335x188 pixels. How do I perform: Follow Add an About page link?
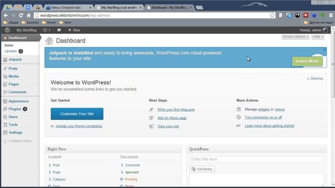[x=172, y=118]
